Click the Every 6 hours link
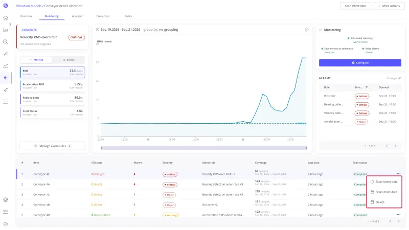 coord(360,42)
